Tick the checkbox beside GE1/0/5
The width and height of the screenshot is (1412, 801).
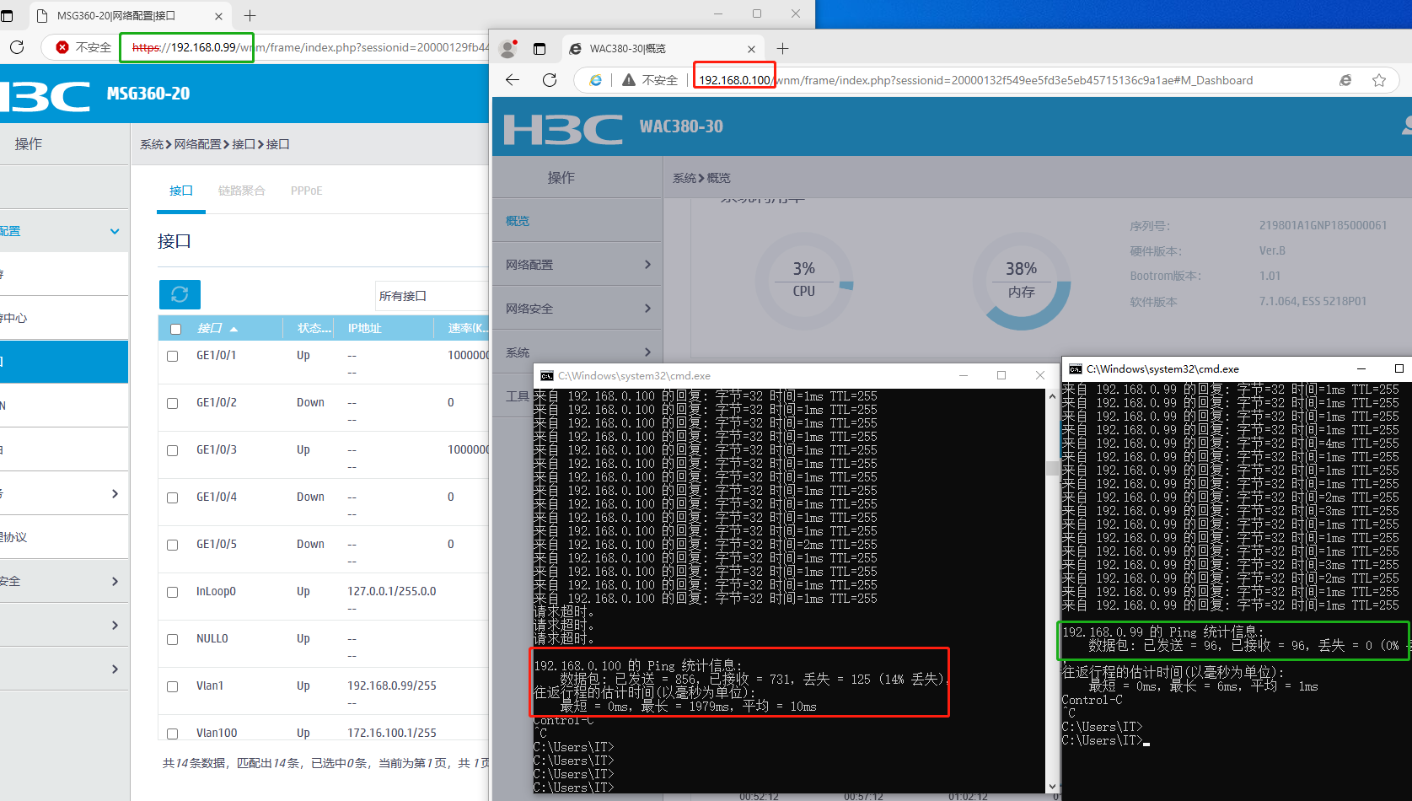pyautogui.click(x=173, y=546)
